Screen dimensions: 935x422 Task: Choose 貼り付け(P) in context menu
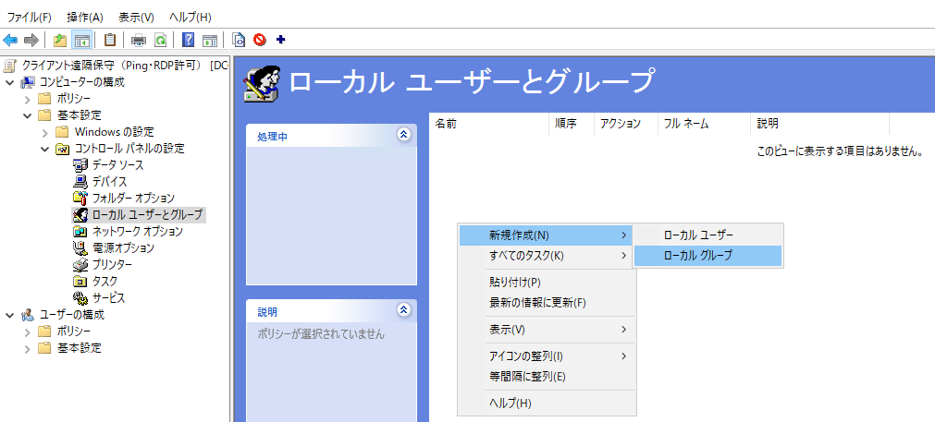545,283
